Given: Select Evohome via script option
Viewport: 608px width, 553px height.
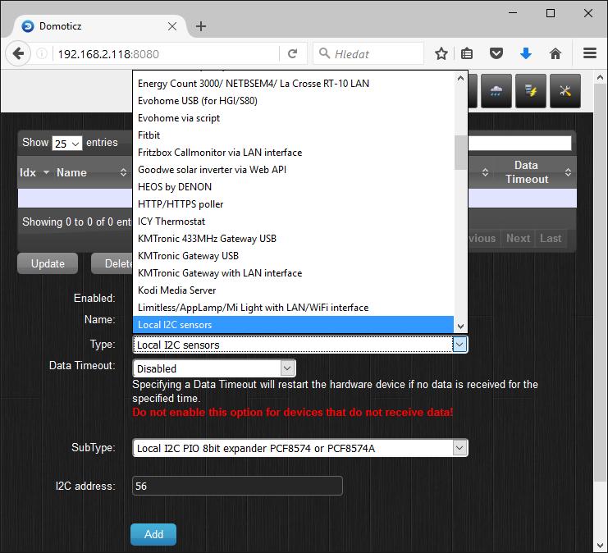Looking at the screenshot, I should (293, 118).
